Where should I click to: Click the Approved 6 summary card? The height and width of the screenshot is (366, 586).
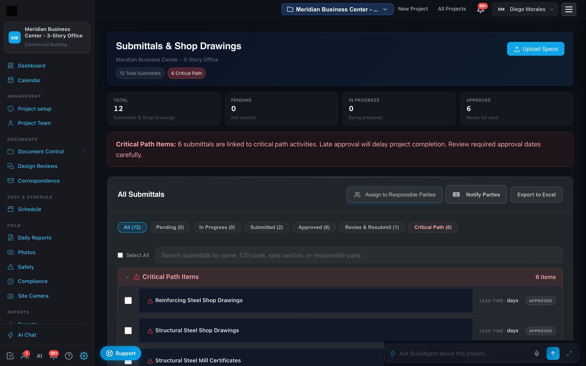pyautogui.click(x=516, y=109)
